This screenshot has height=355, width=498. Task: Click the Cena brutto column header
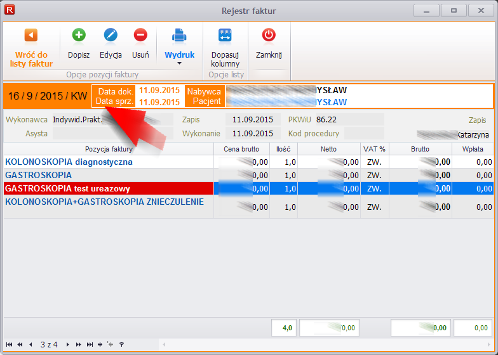click(241, 149)
